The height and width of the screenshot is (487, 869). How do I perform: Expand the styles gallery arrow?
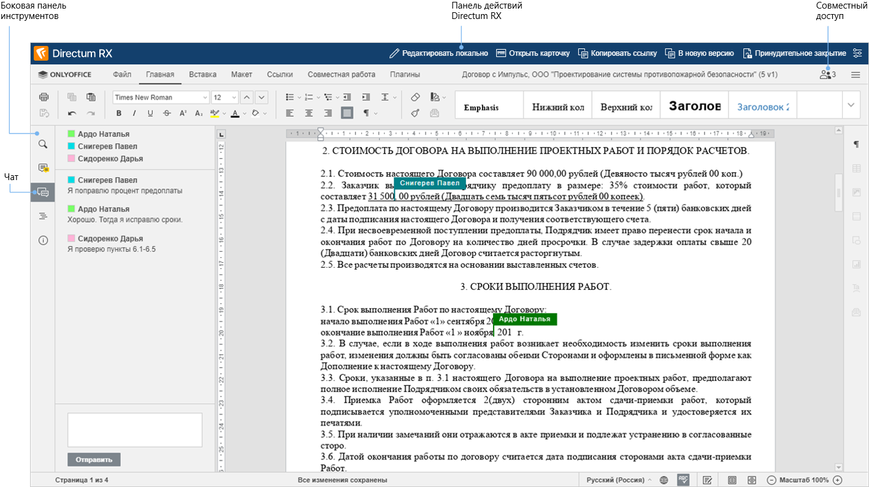coord(851,105)
